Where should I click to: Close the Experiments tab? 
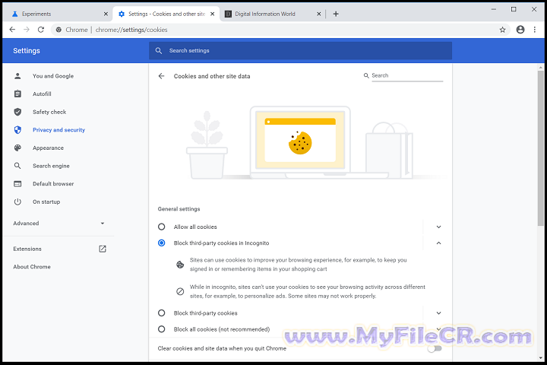(x=106, y=14)
